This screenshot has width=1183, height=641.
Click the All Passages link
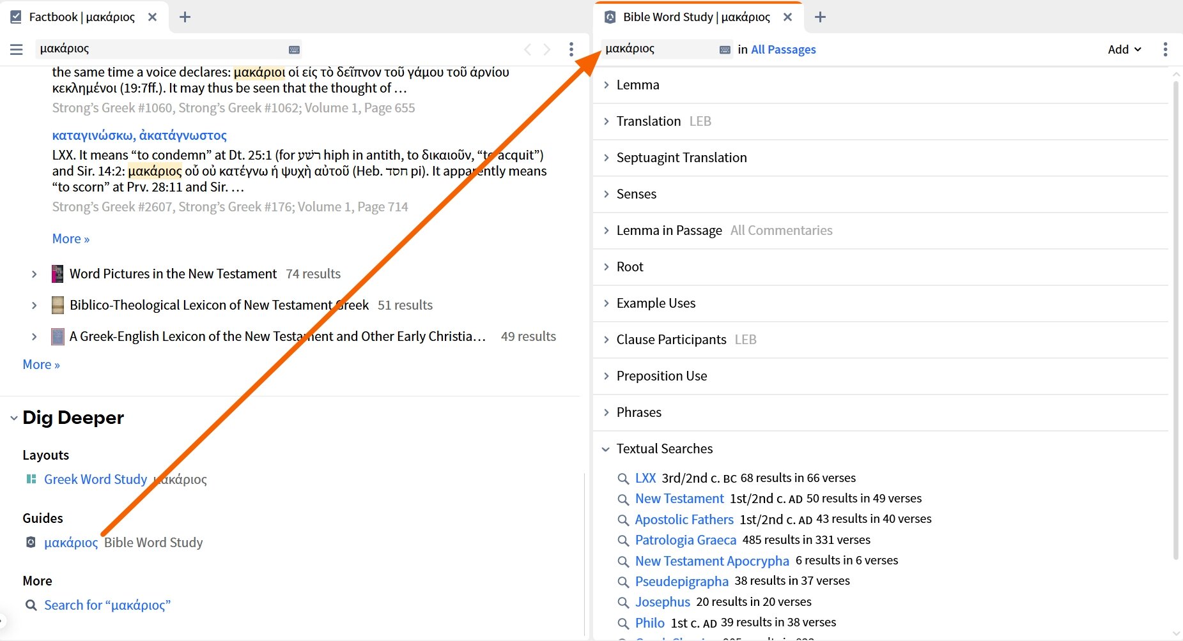(x=783, y=49)
